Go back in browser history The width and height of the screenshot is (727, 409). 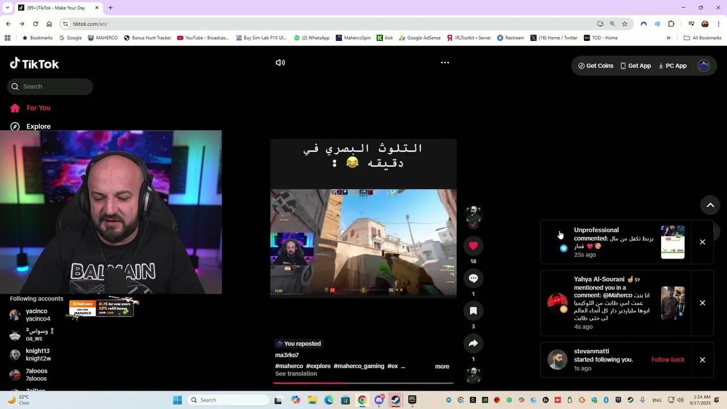8,24
